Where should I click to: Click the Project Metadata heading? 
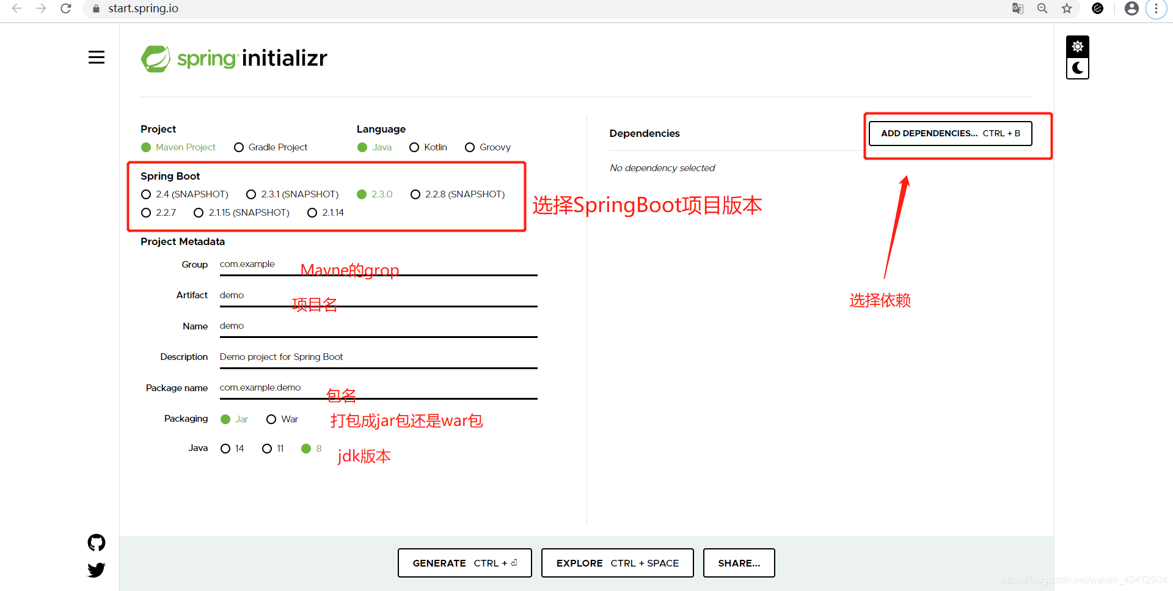click(x=183, y=241)
